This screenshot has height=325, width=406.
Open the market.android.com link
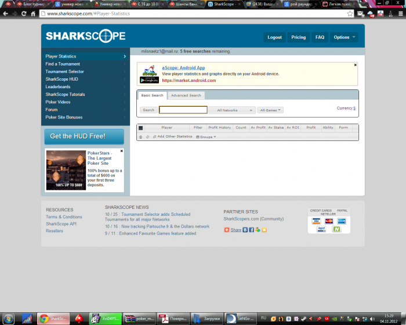pyautogui.click(x=189, y=80)
